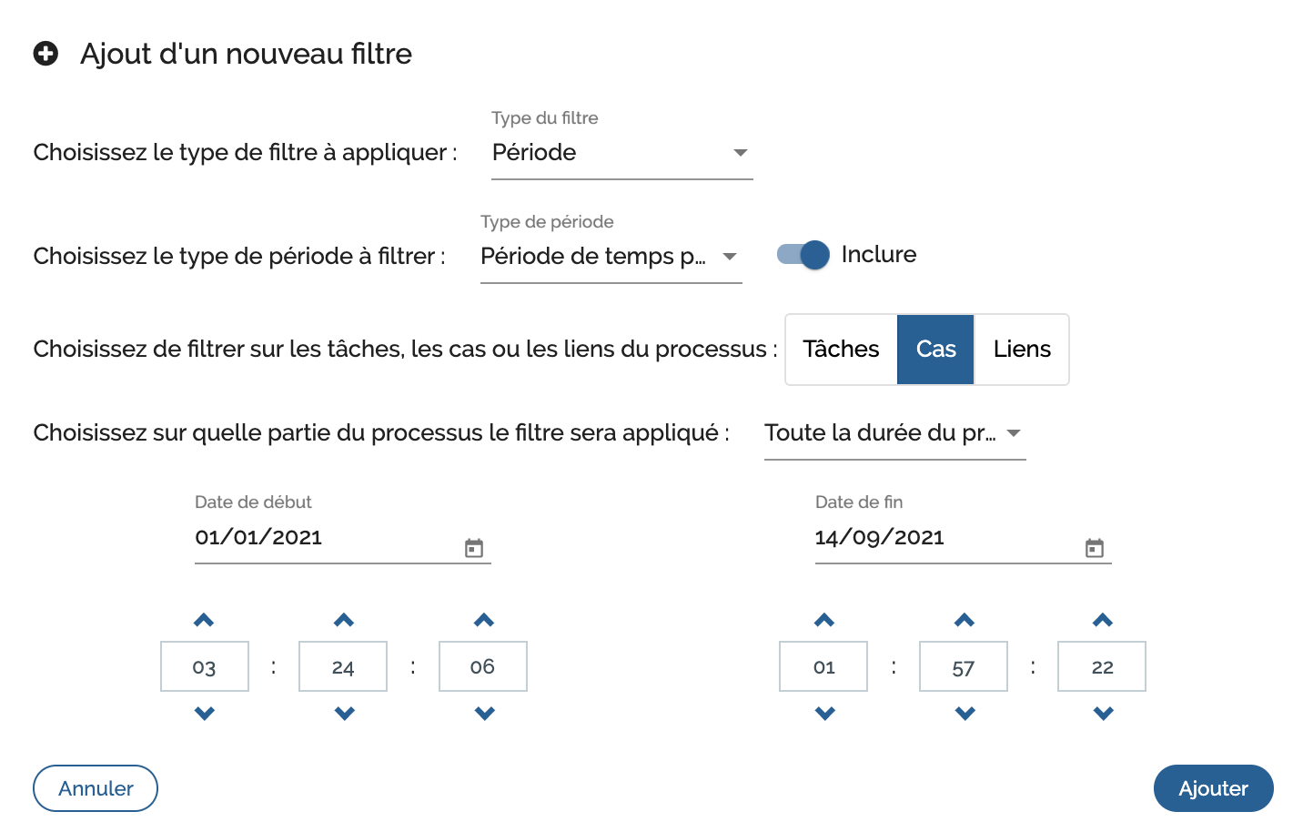The width and height of the screenshot is (1303, 832).
Task: Open the end date calendar picker
Action: [1094, 547]
